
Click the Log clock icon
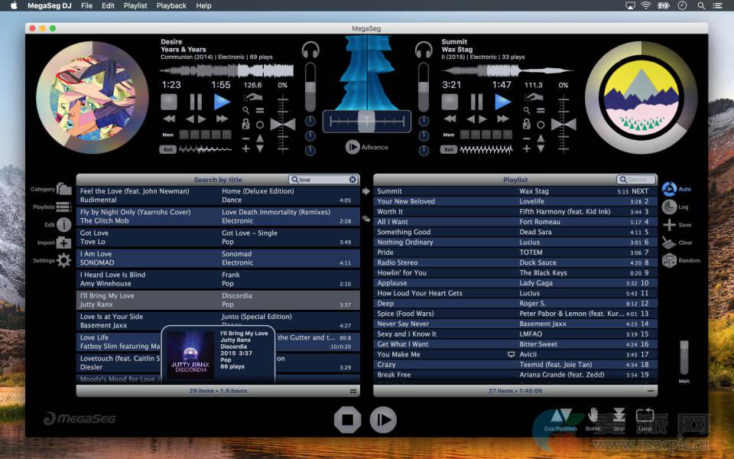point(669,207)
